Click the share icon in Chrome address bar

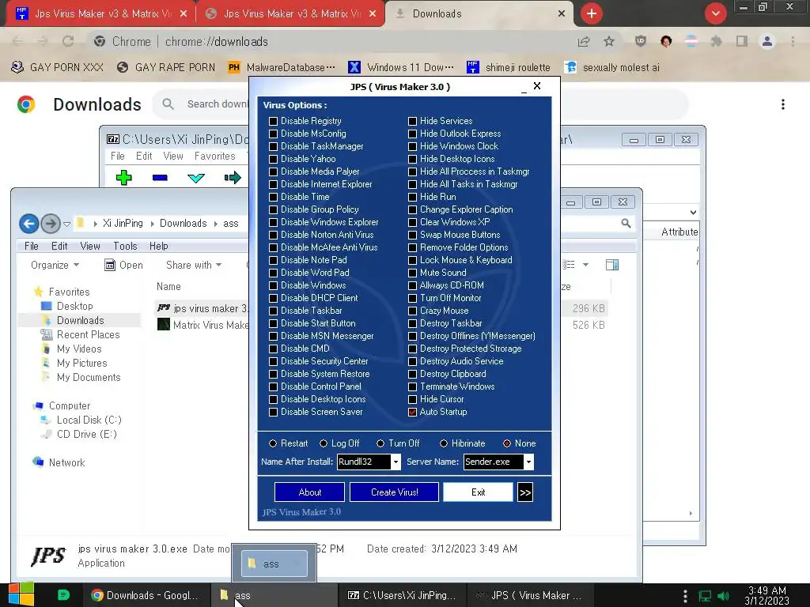(x=584, y=41)
